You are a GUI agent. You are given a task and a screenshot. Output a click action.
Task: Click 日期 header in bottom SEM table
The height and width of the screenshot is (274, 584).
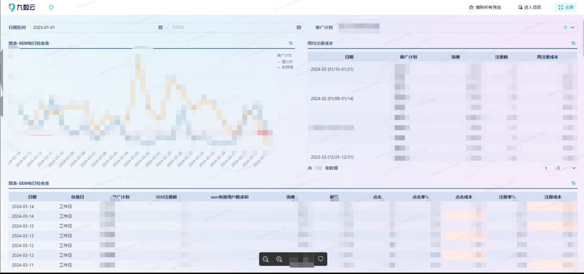click(32, 197)
